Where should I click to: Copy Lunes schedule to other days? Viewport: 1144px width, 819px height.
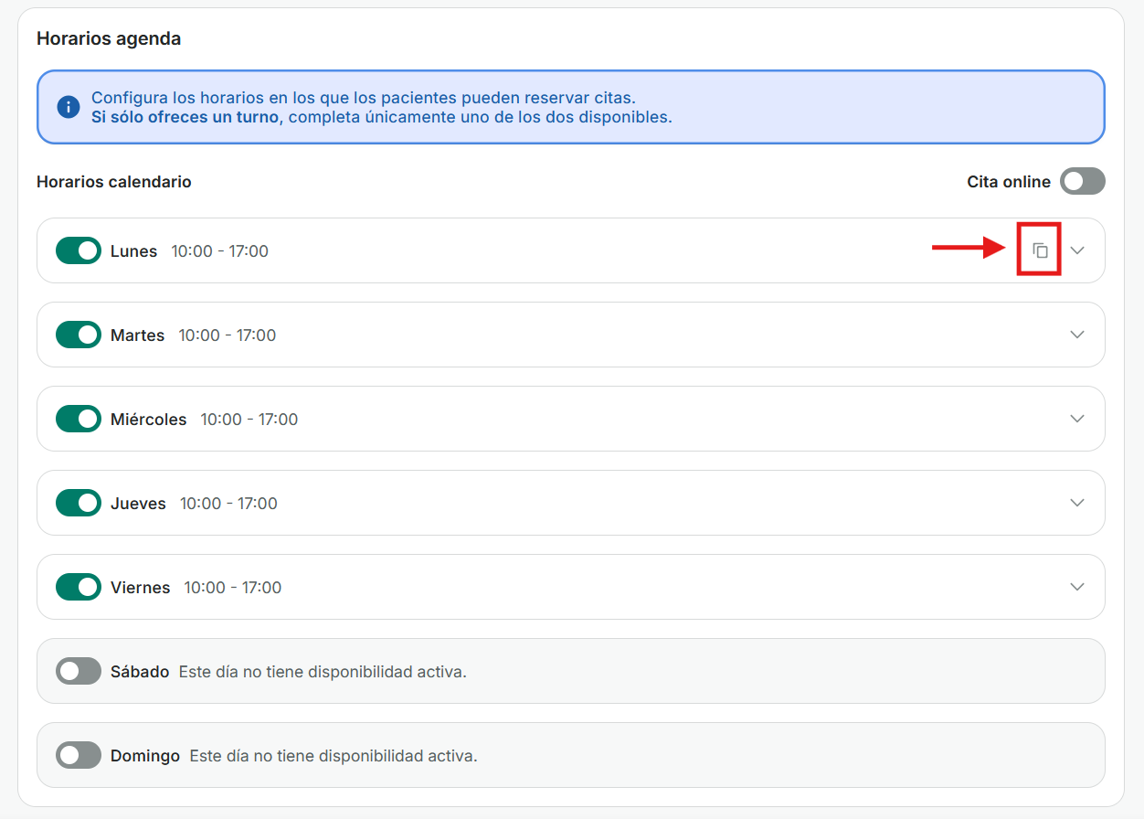(x=1040, y=250)
